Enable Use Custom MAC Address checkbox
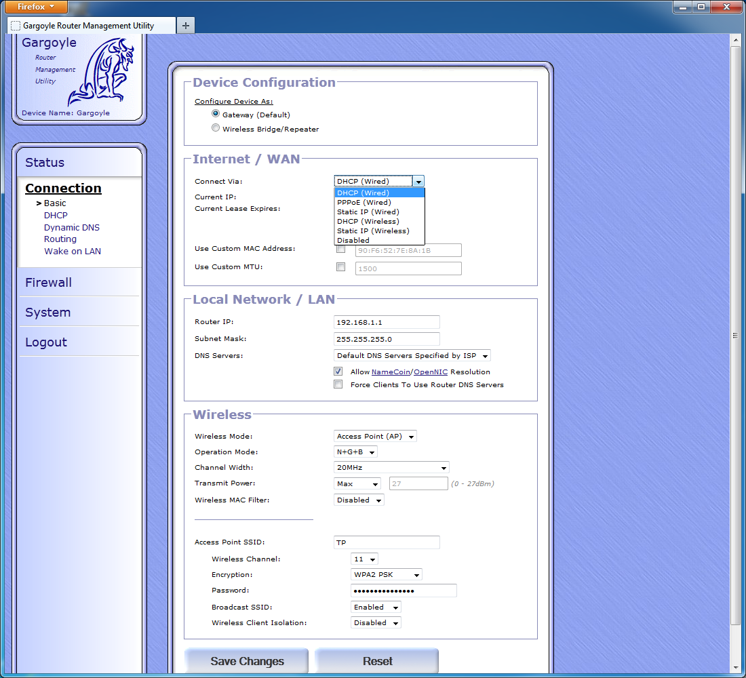This screenshot has height=678, width=746. [340, 249]
